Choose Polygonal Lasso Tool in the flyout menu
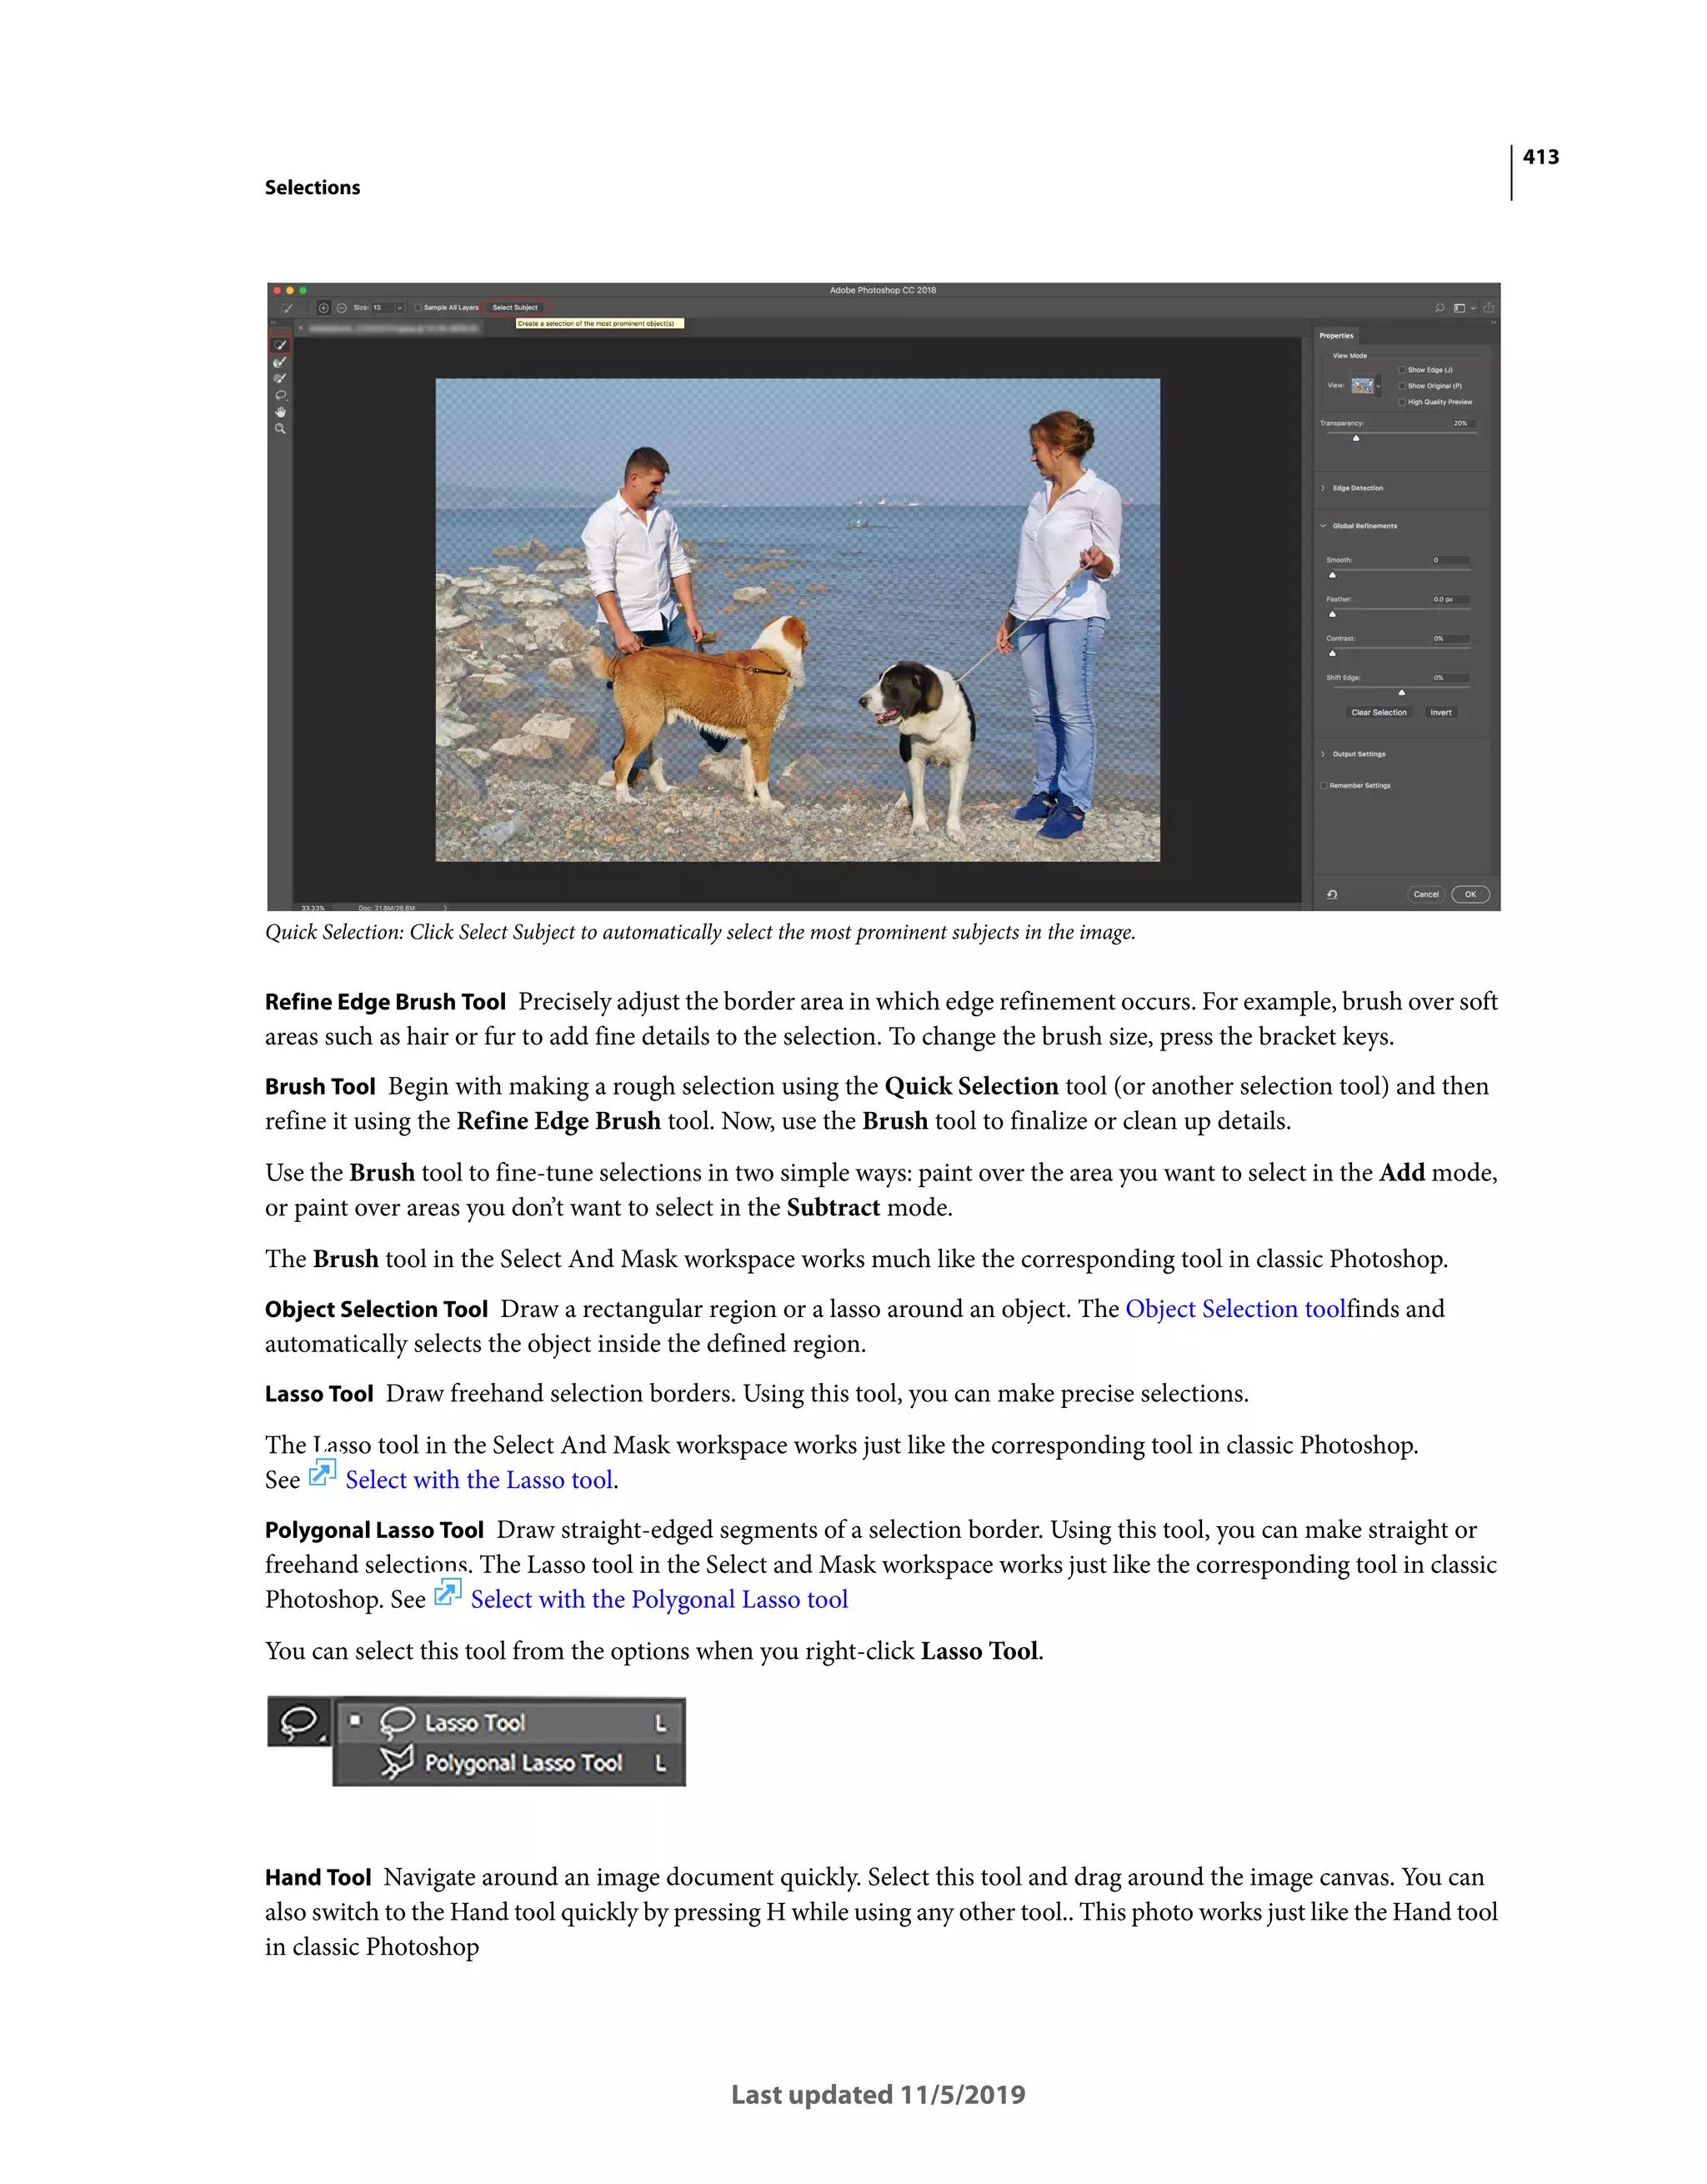 point(510,1763)
